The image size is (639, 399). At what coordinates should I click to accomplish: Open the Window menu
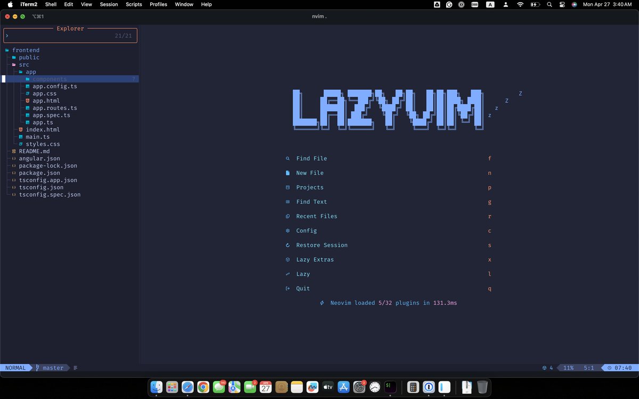click(x=184, y=4)
